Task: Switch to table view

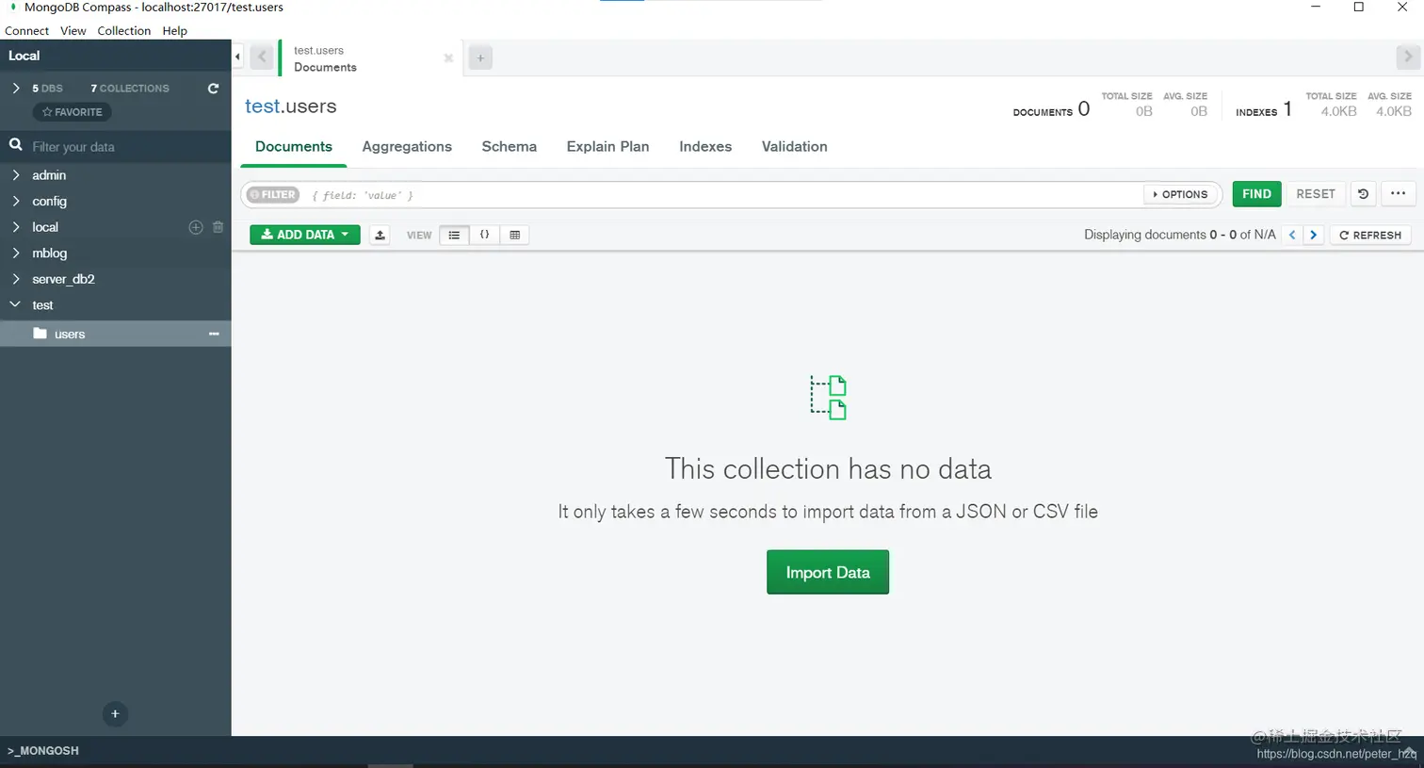Action: coord(514,235)
